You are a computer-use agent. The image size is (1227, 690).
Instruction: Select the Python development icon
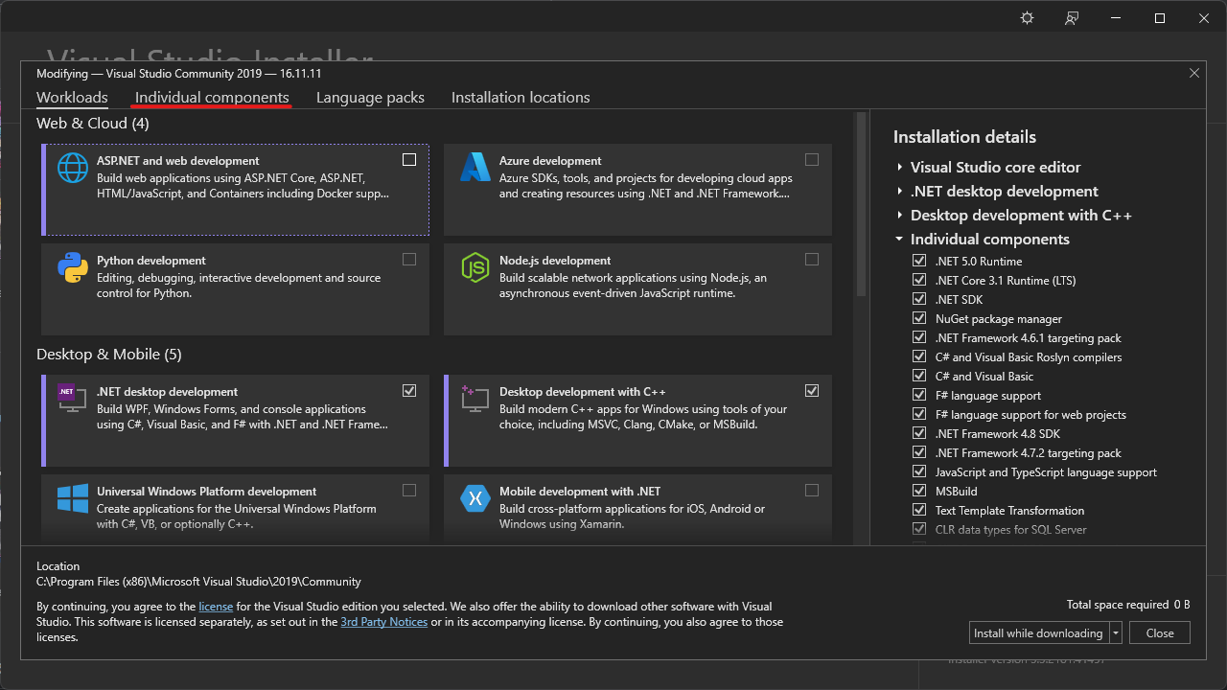[72, 267]
